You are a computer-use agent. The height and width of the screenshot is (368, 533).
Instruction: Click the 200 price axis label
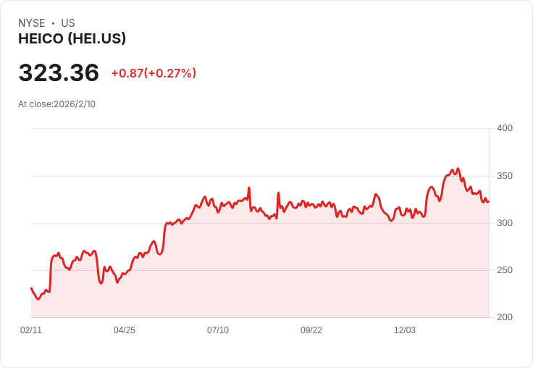click(504, 317)
